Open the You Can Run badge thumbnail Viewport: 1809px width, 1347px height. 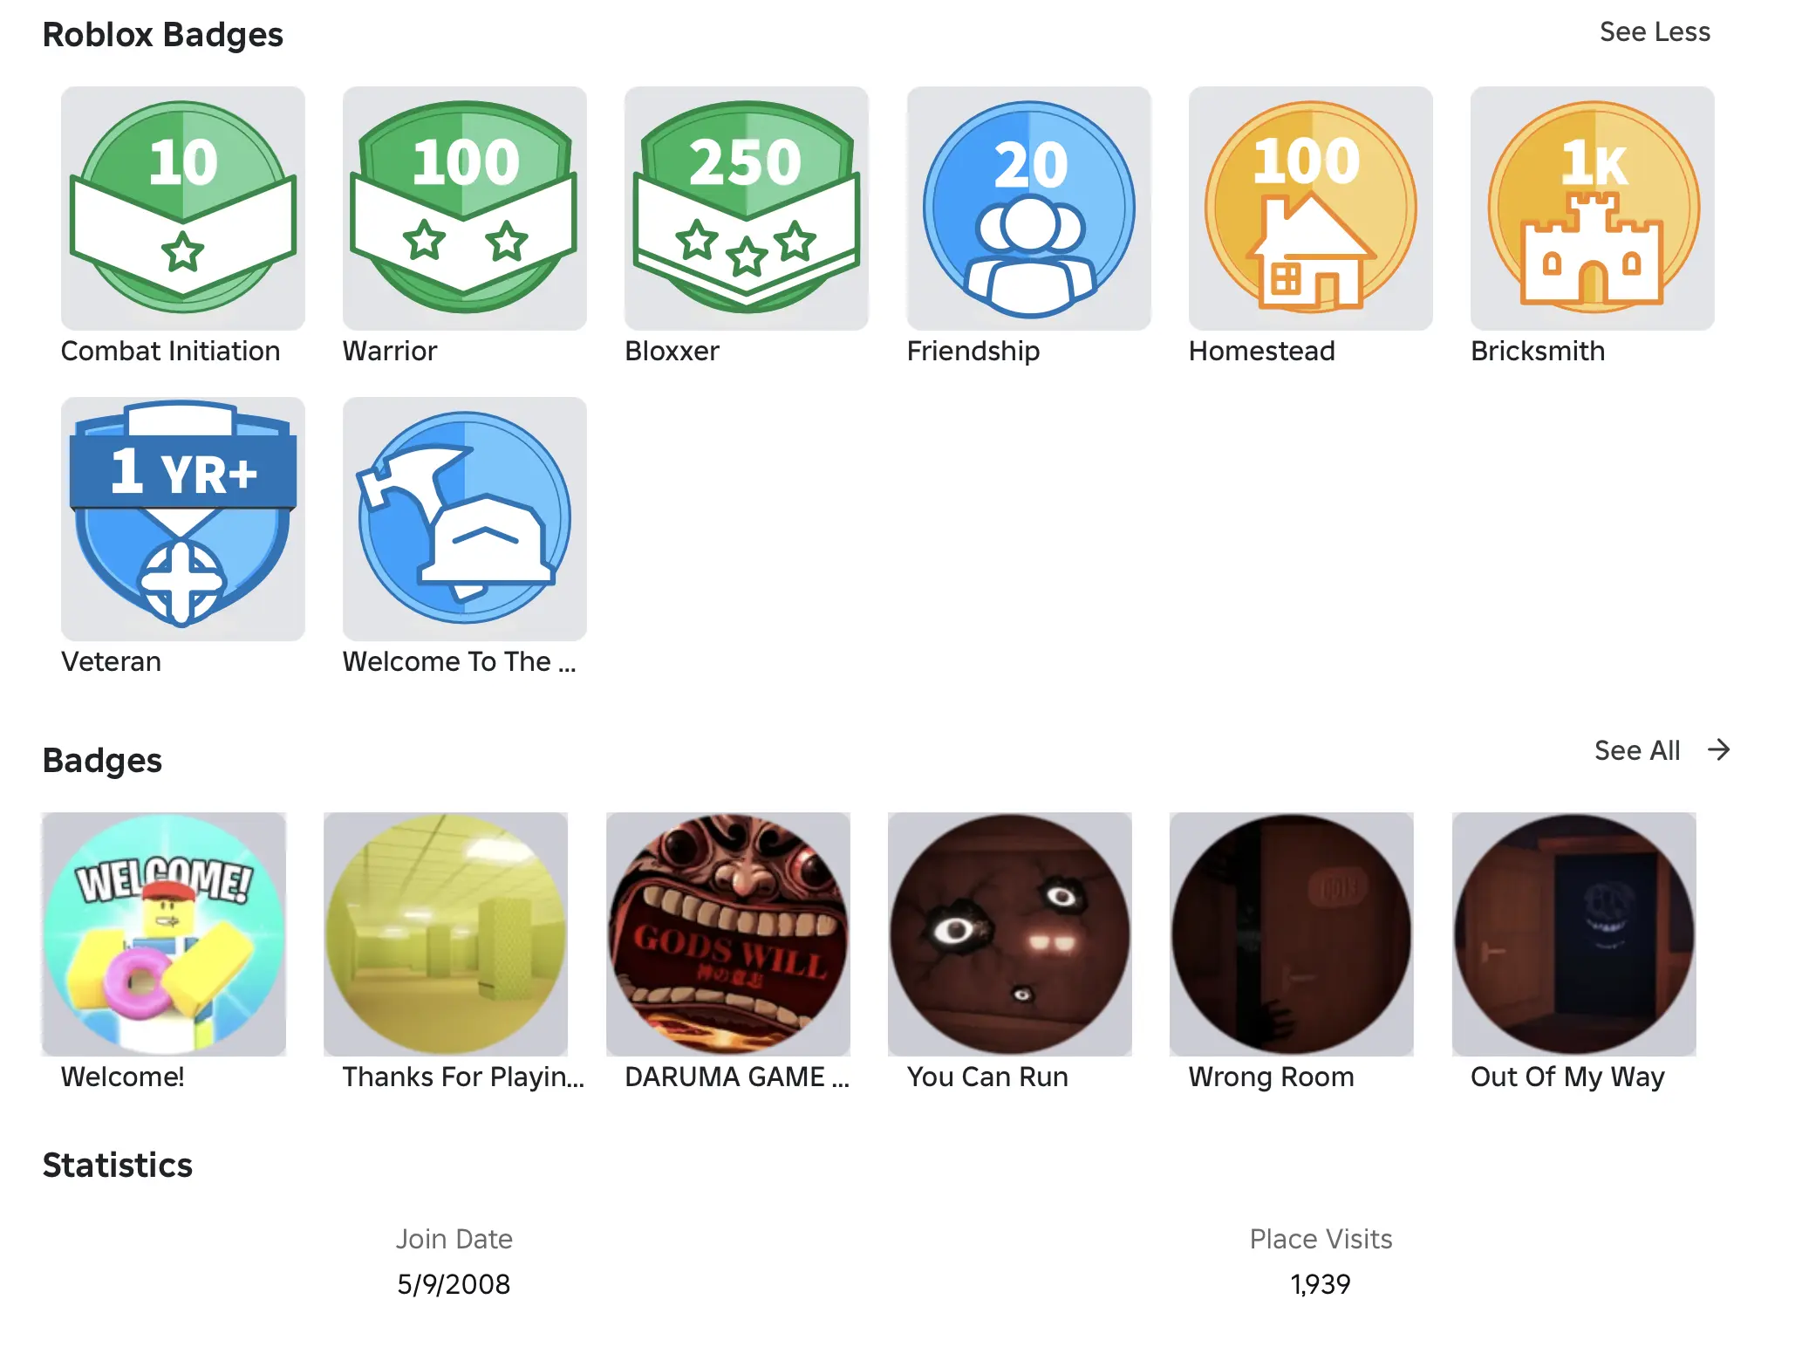[1010, 933]
